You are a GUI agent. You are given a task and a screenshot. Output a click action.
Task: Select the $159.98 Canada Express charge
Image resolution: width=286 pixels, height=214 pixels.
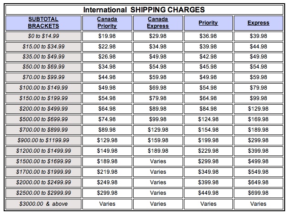point(157,140)
